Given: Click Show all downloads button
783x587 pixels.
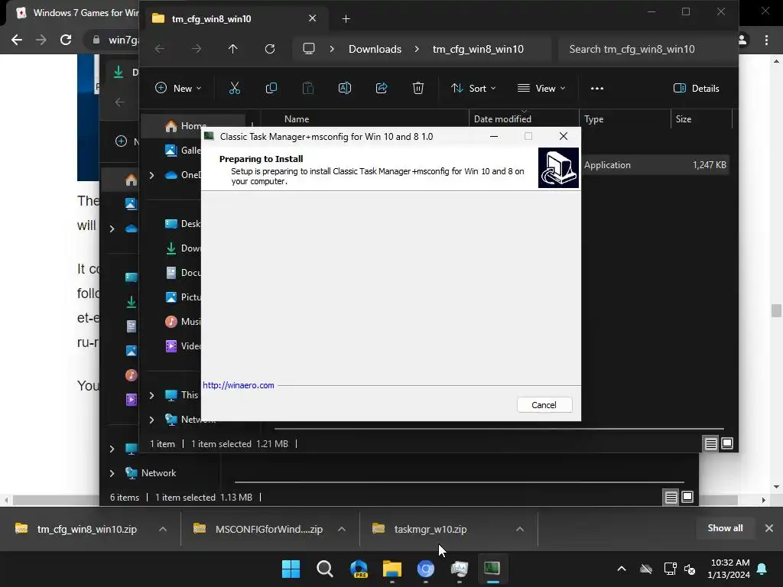Looking at the screenshot, I should pyautogui.click(x=725, y=528).
